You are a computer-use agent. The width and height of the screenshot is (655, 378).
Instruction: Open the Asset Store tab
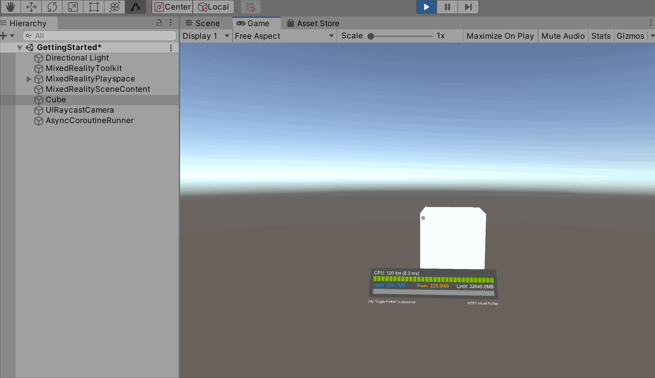pyautogui.click(x=313, y=23)
